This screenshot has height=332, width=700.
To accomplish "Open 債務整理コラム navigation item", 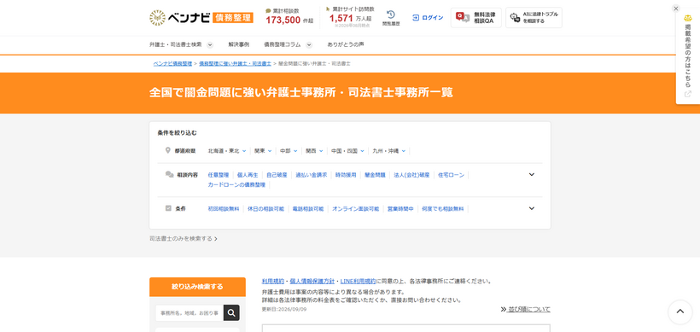I will [283, 45].
